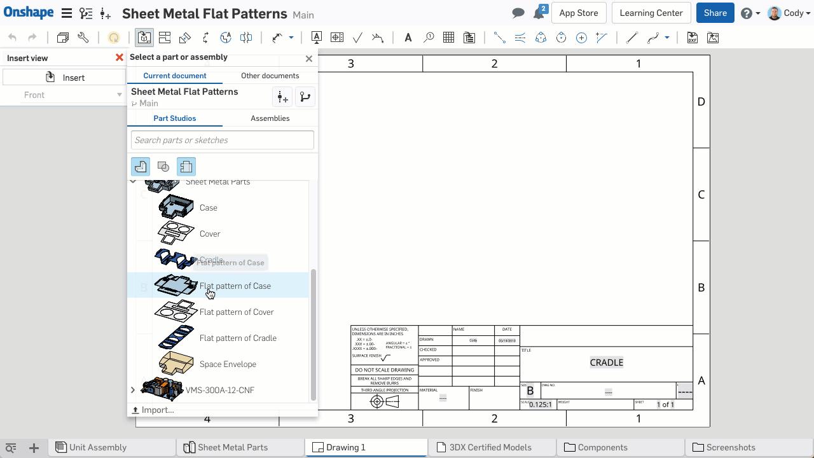Click the Search parts or sketches field
The width and height of the screenshot is (814, 458).
(222, 140)
